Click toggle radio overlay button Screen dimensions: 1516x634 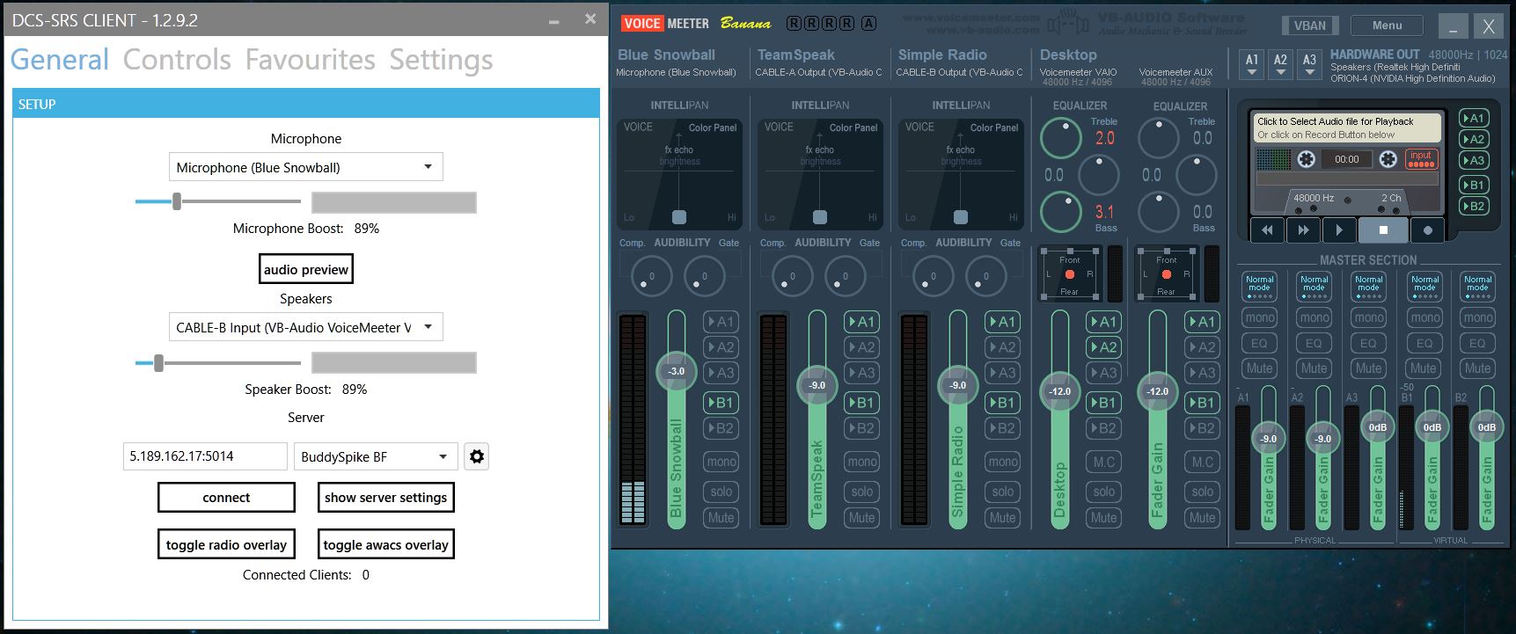(226, 544)
